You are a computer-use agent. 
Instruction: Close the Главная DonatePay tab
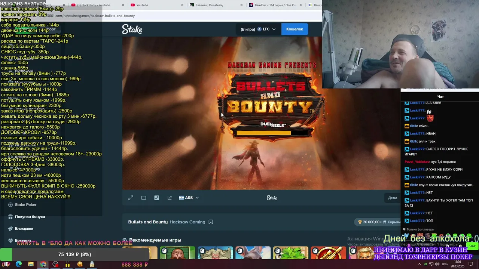tap(242, 5)
